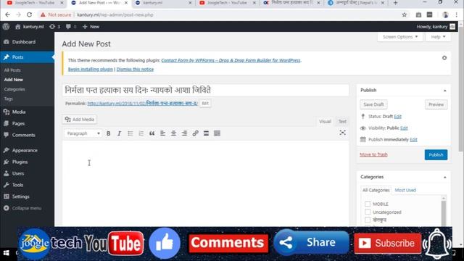Insert Read More tag
The width and height of the screenshot is (464, 261).
pyautogui.click(x=206, y=133)
